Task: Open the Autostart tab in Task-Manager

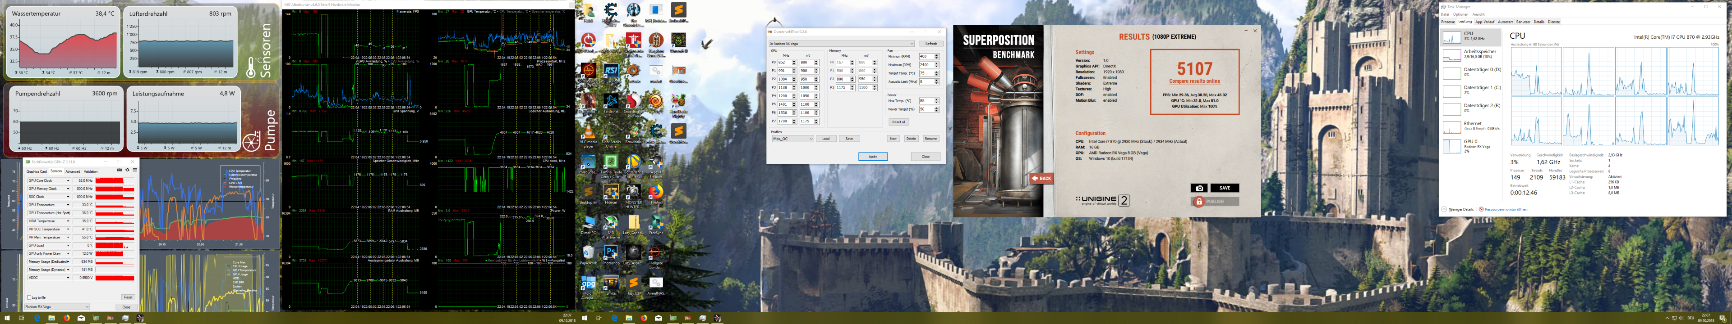Action: click(x=1506, y=22)
